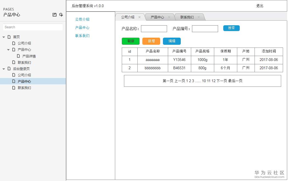Click the pagination bar starting with 第一页
The width and height of the screenshot is (288, 181).
202,81
